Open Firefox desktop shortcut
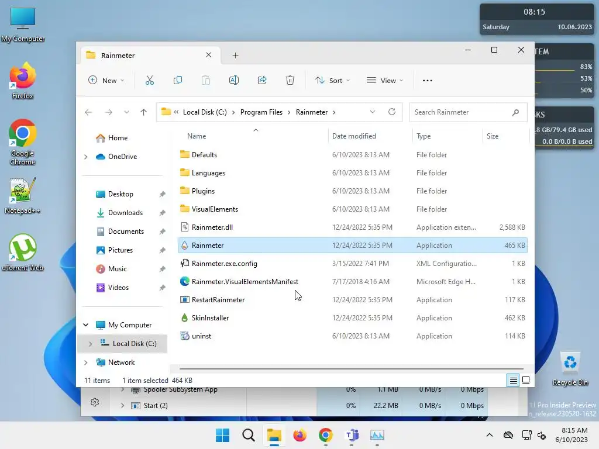This screenshot has height=449, width=599. 23,81
